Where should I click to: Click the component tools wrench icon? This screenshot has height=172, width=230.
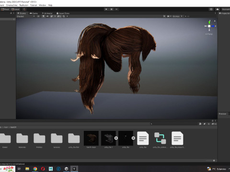point(164,16)
